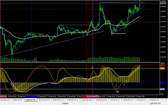Click the light-blue level label near 20
Screen dimensions: 168x105
tap(162, 89)
